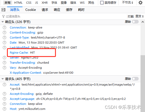Viewport: 145px width, 112px height.
Task: Collapse the 请求头 section
Action: pos(3,79)
